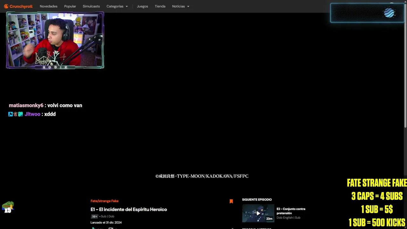Click the Dob English | Sub label
Image resolution: width=407 pixels, height=229 pixels.
click(x=288, y=218)
